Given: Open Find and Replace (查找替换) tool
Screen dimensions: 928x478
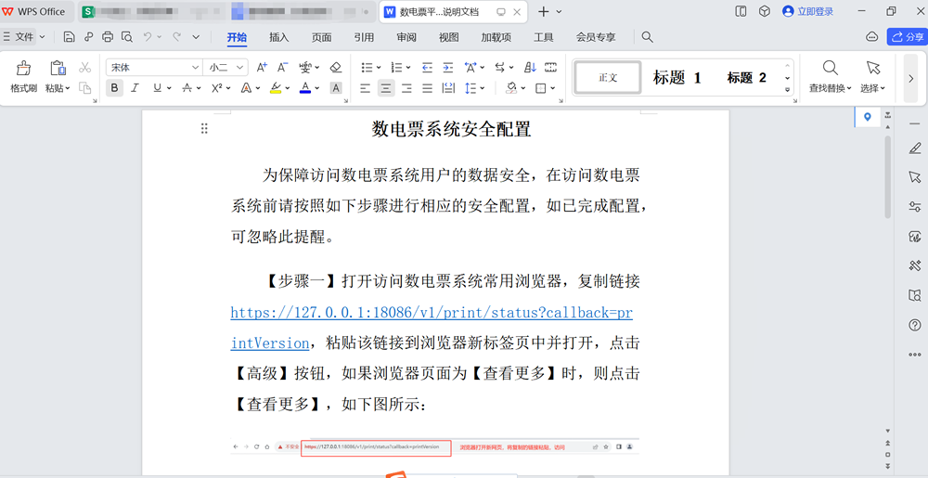Looking at the screenshot, I should pyautogui.click(x=831, y=76).
